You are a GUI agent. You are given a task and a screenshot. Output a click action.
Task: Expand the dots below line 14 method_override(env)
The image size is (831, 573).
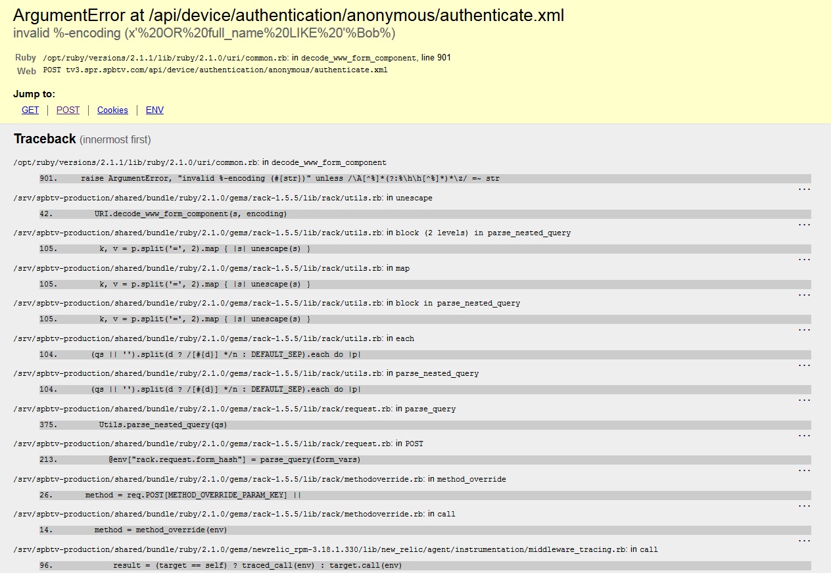[x=804, y=540]
